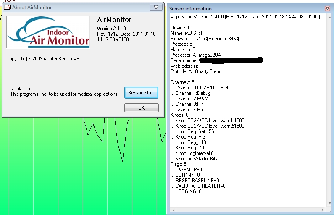The width and height of the screenshot is (334, 215).
Task: Click the 'Serial number:' label
Action: pyautogui.click(x=184, y=60)
